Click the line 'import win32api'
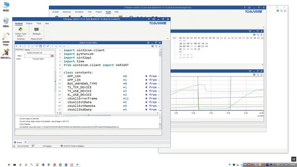The image size is (297, 167). (77, 58)
